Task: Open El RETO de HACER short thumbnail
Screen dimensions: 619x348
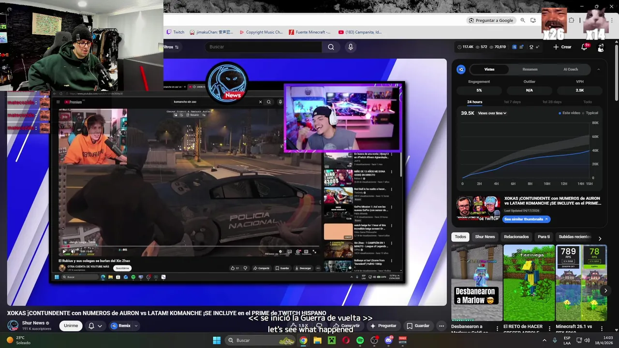Action: coord(529,283)
